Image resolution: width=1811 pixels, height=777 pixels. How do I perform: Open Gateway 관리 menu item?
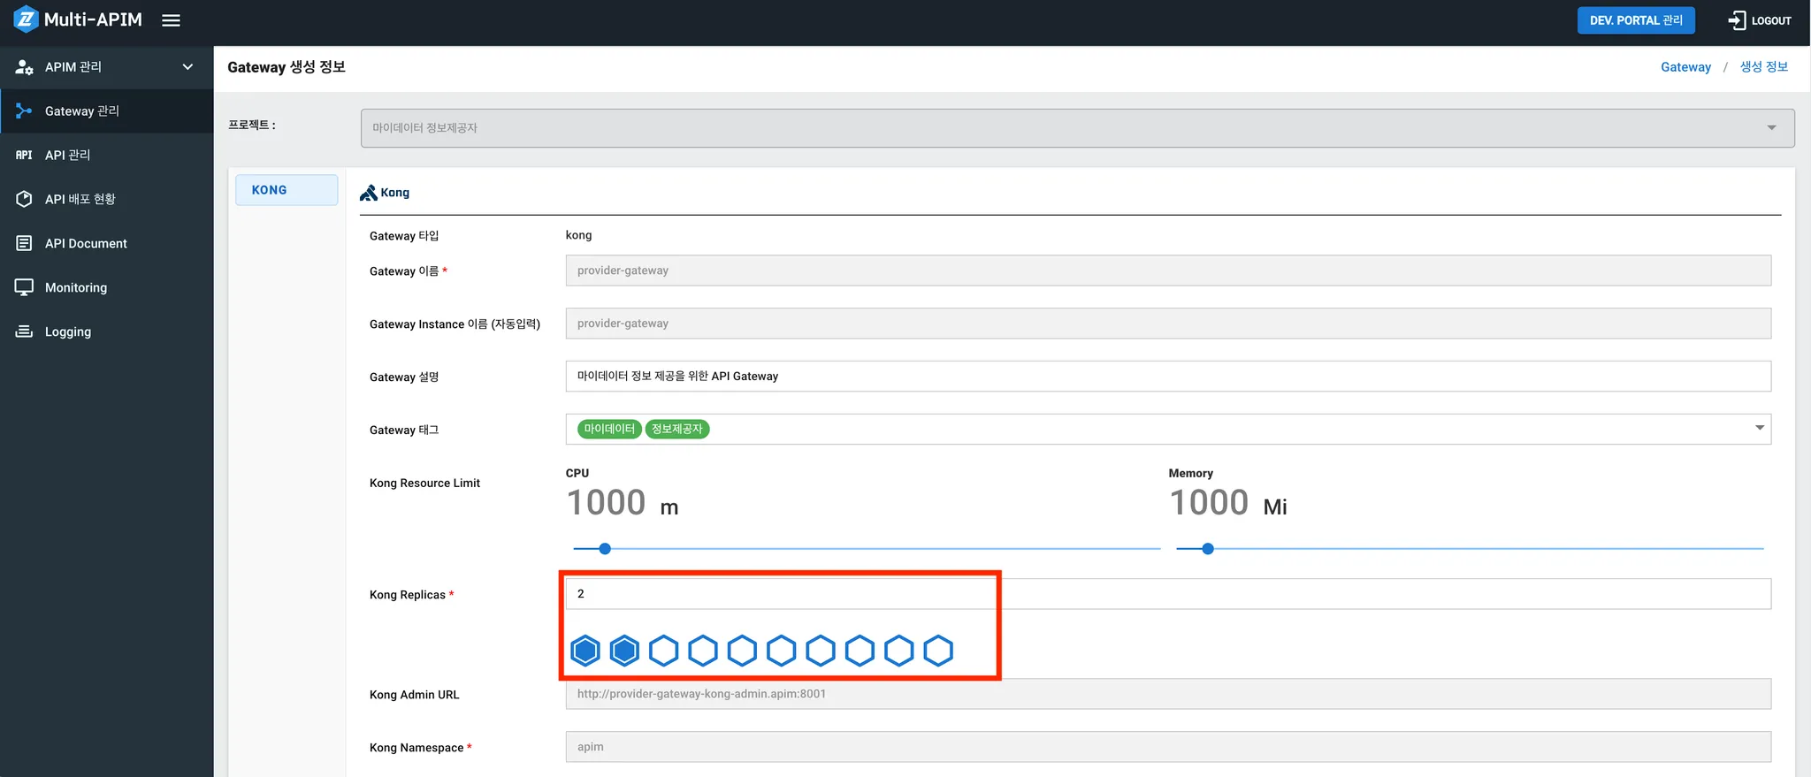tap(107, 111)
